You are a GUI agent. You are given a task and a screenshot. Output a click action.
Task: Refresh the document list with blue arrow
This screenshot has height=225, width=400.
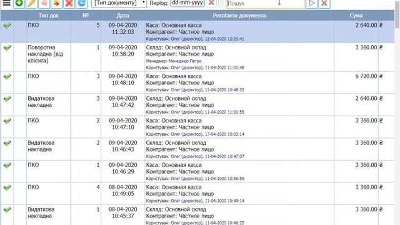pos(81,3)
